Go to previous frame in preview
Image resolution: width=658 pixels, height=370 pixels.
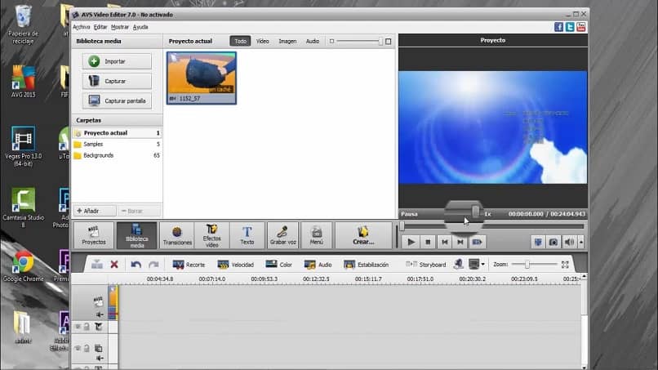pyautogui.click(x=445, y=242)
